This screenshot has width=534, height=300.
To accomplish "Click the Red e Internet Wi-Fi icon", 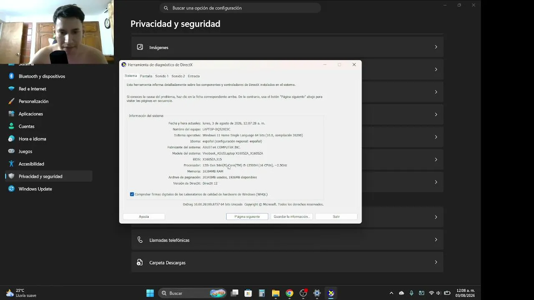I will [11, 89].
